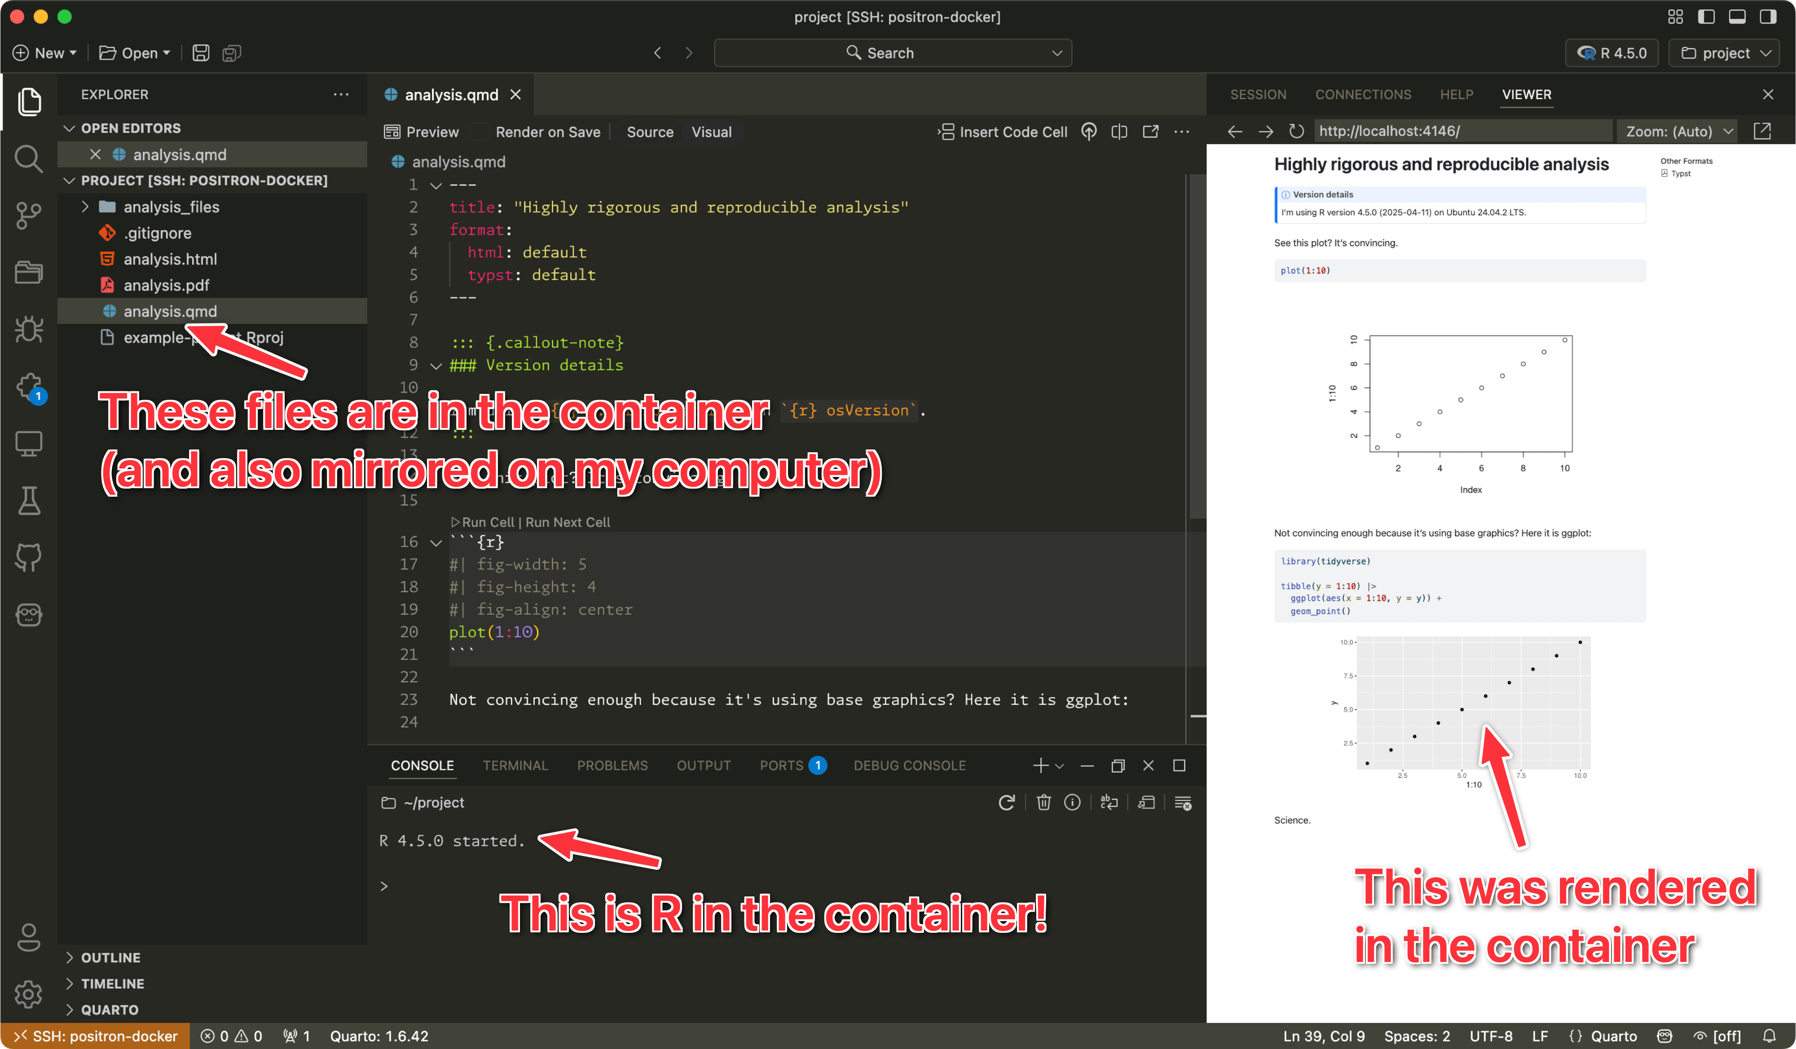Image resolution: width=1796 pixels, height=1049 pixels.
Task: Open the GitHub view in activity bar
Action: click(28, 558)
